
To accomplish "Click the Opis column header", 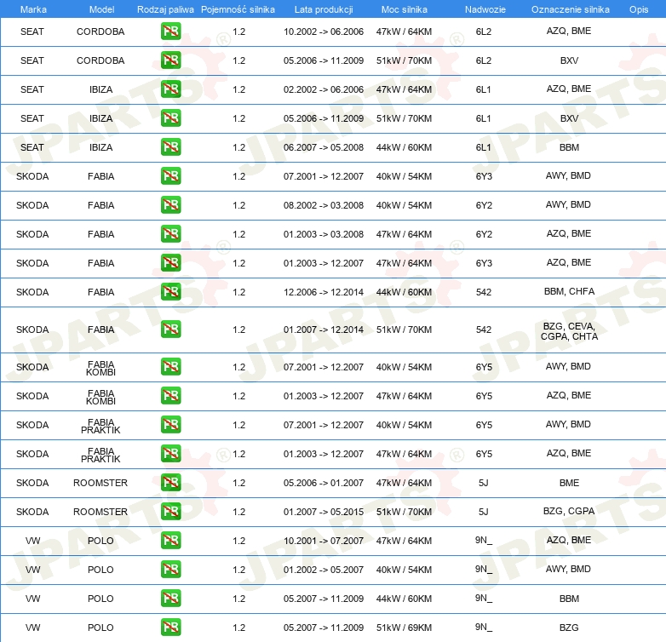I will tap(639, 9).
